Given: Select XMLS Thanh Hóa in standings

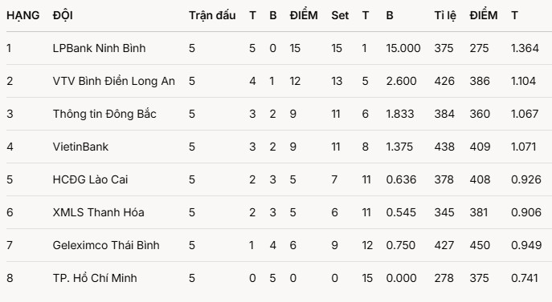Looking at the screenshot, I should 98,212.
